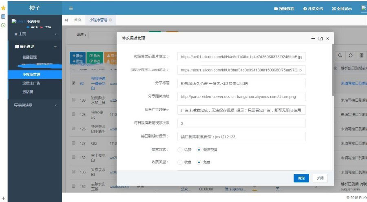Viewport: 367px width, 202px height.
Task: Click the yellow star icon in left strip
Action: point(3,8)
